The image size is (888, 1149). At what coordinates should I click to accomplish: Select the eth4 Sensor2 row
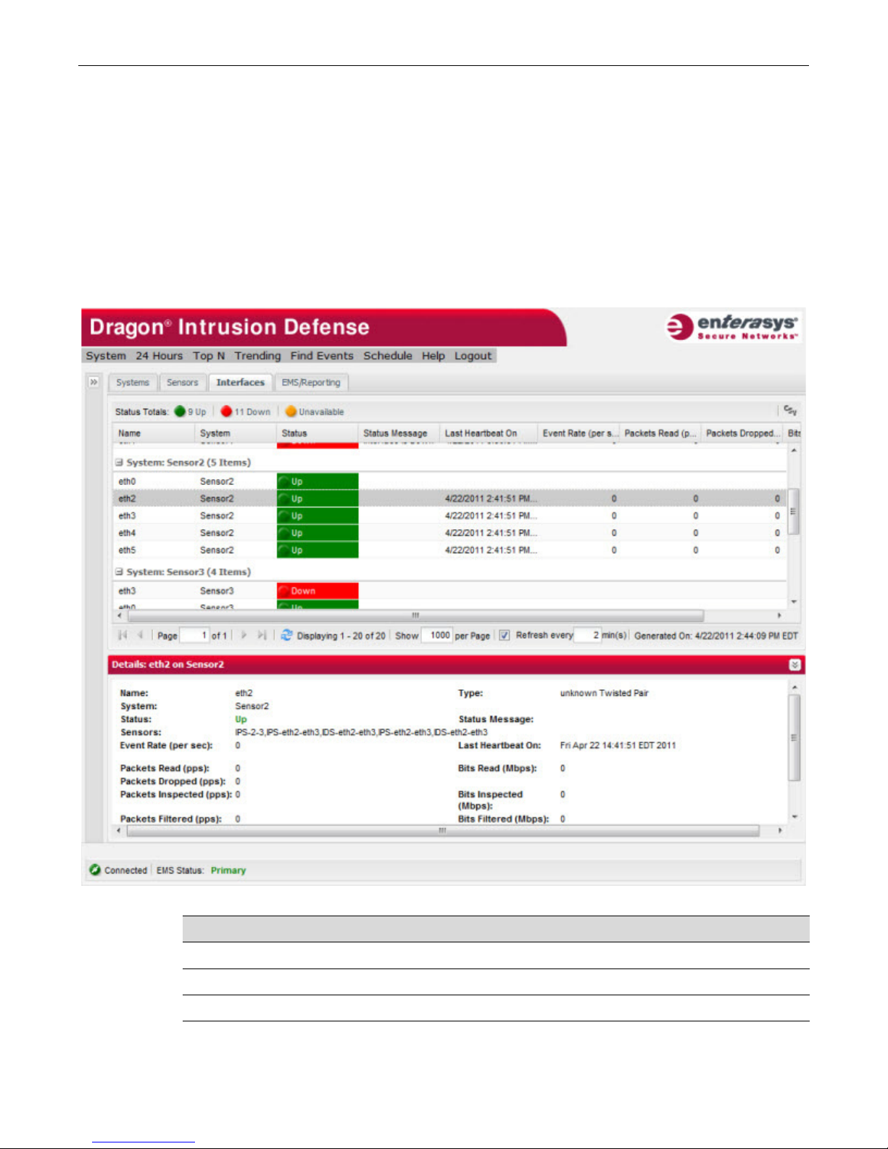pyautogui.click(x=449, y=533)
